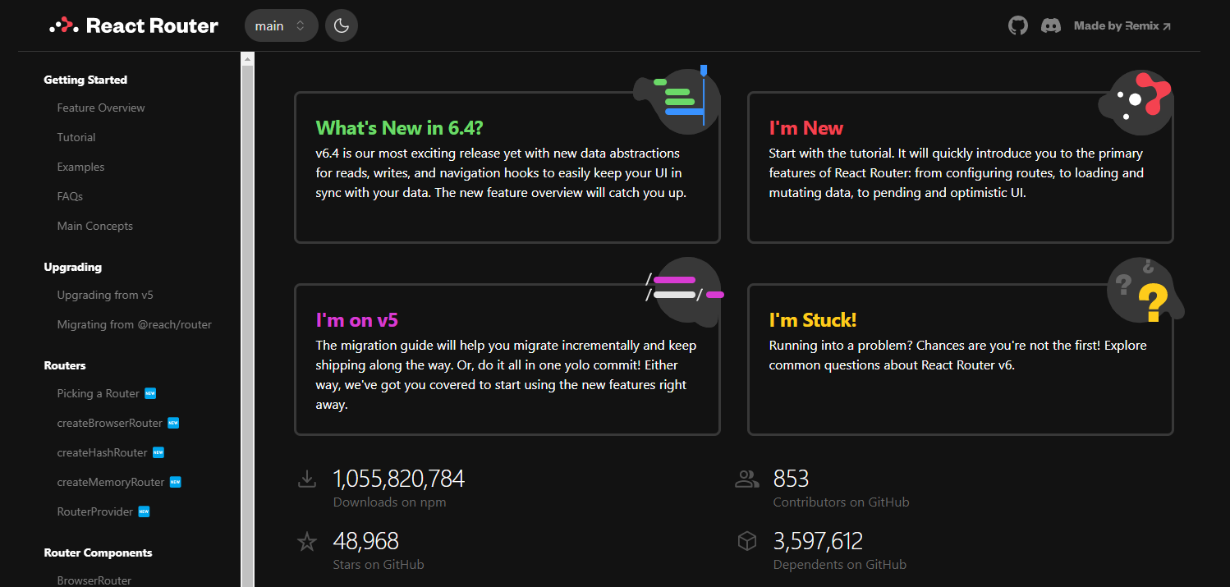1230x587 pixels.
Task: Select Picking a Router in the sidebar
Action: point(99,393)
